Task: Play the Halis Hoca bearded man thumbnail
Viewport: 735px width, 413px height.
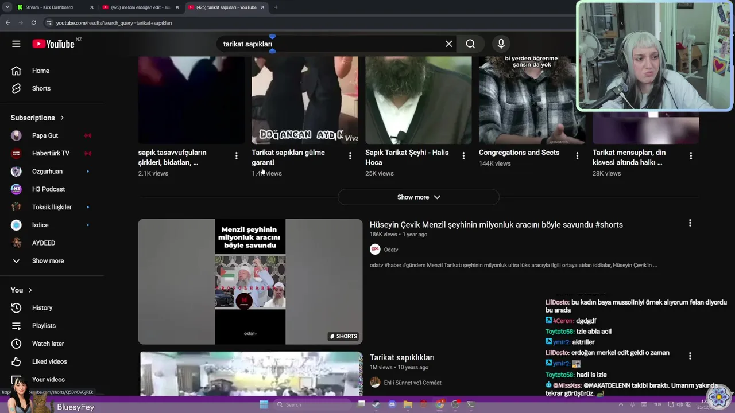Action: [419, 100]
